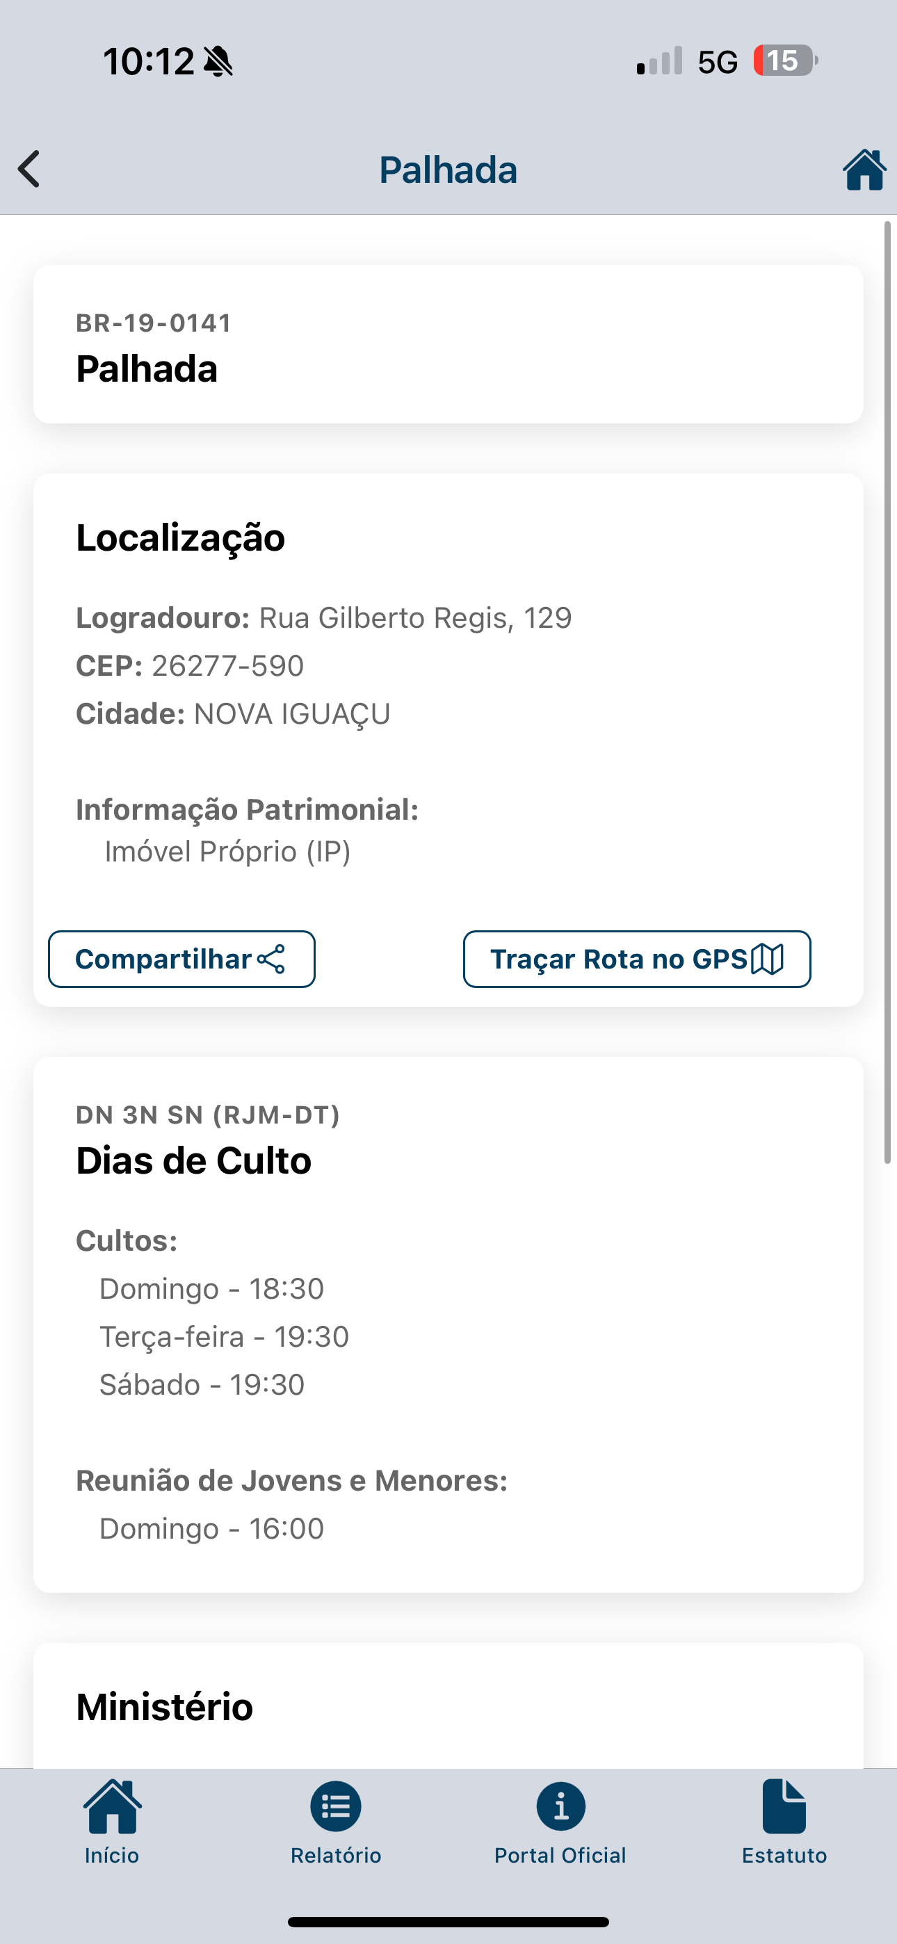
Task: Tap the share icon beside Compartilhar
Action: point(272,959)
